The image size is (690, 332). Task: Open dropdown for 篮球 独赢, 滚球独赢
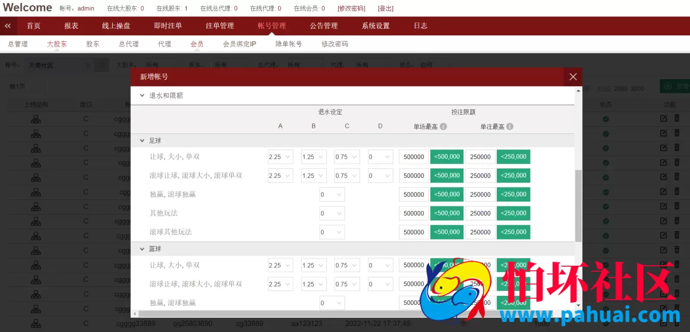pos(332,303)
